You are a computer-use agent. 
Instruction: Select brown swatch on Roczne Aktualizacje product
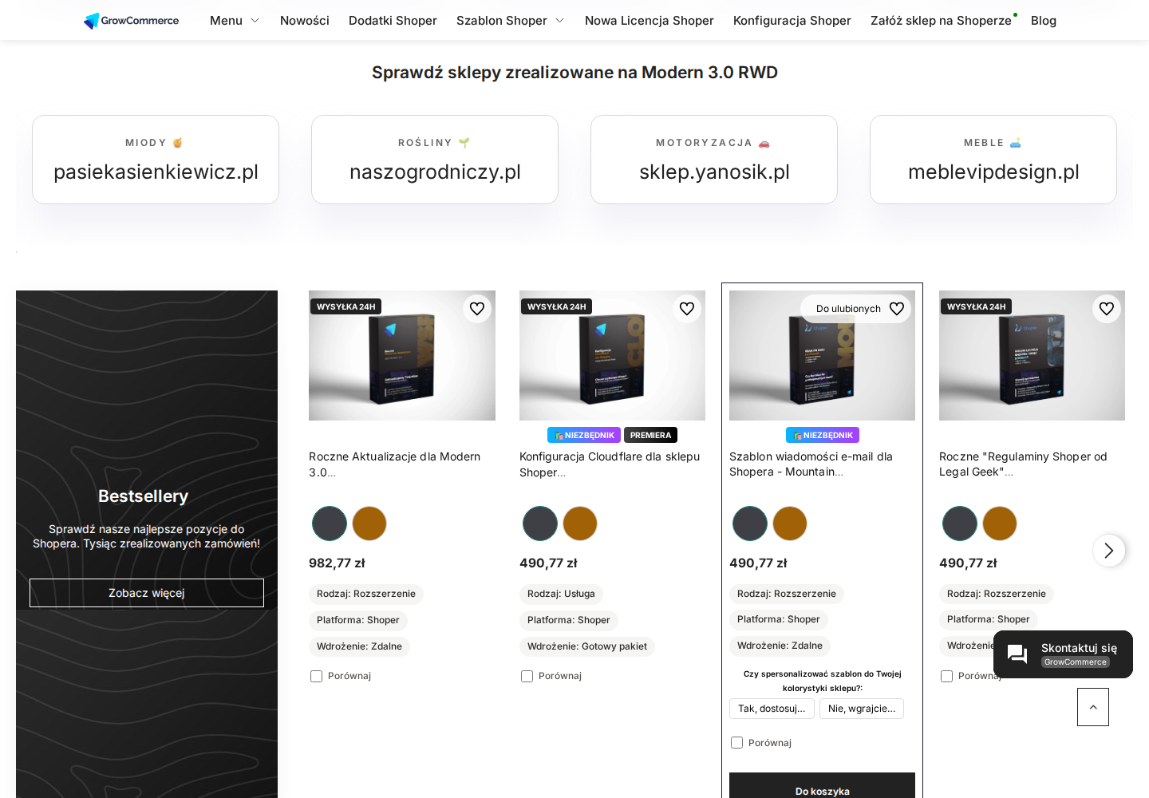369,523
